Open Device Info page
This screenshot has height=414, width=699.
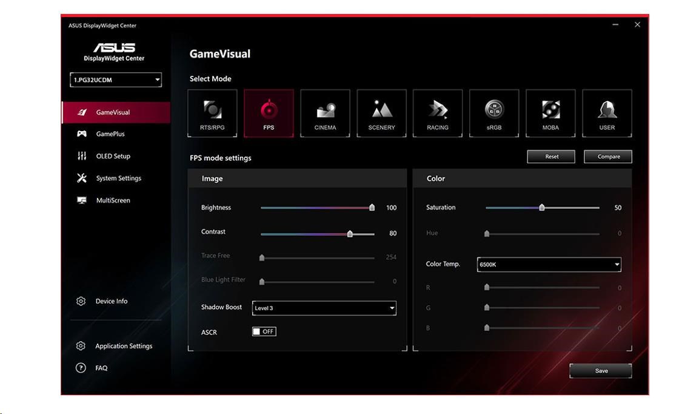112,301
